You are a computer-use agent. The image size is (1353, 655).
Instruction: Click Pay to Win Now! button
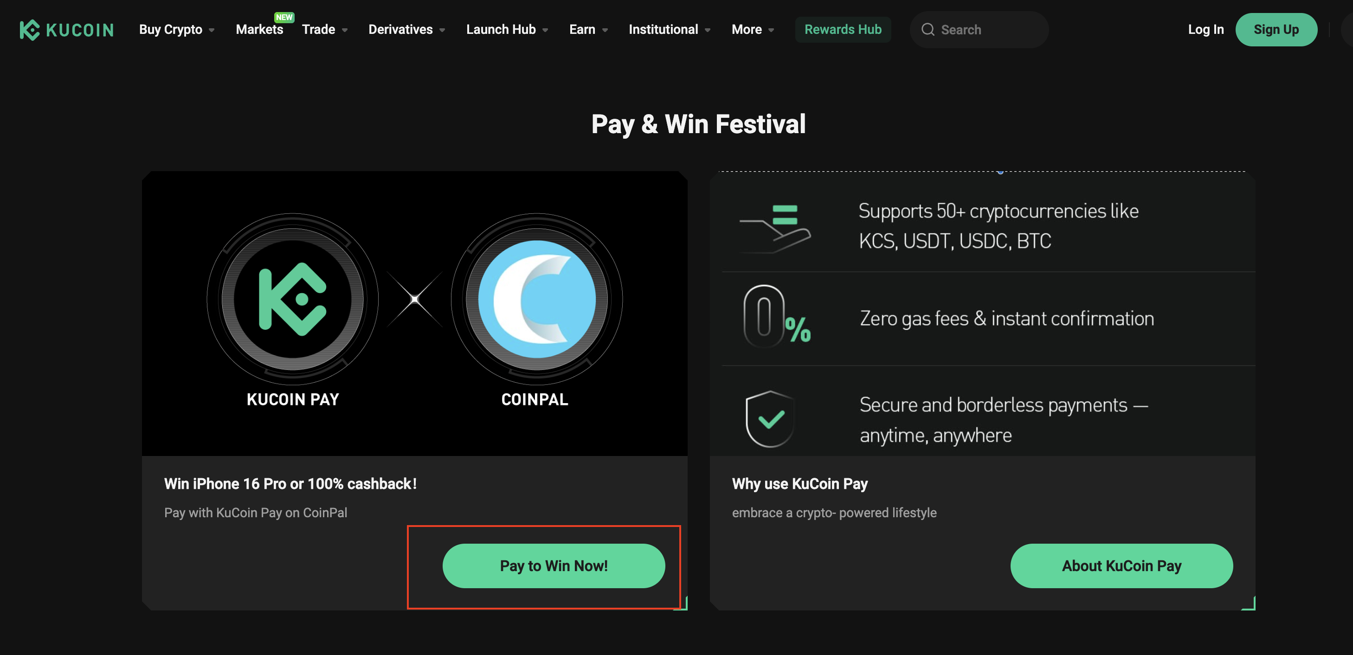[x=554, y=566]
